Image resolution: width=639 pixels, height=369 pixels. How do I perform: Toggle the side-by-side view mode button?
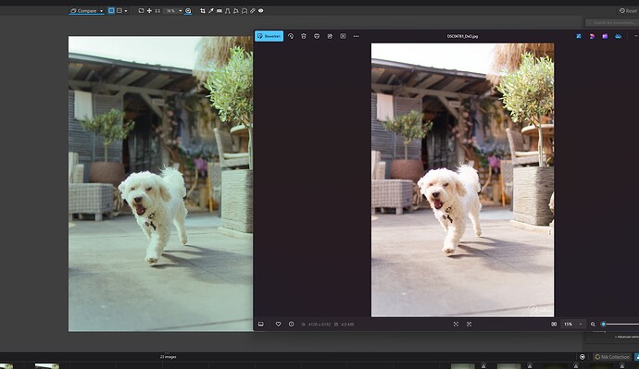pos(111,11)
